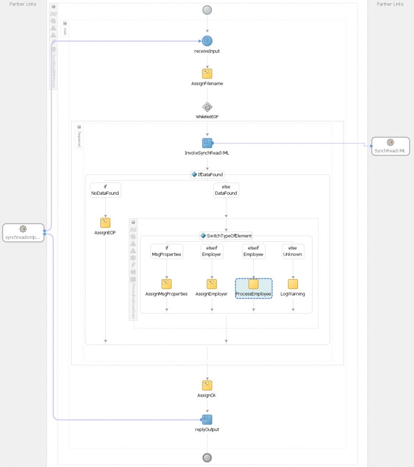414x467 pixels.
Task: Select the AssignOK assign activity
Action: pyautogui.click(x=207, y=385)
